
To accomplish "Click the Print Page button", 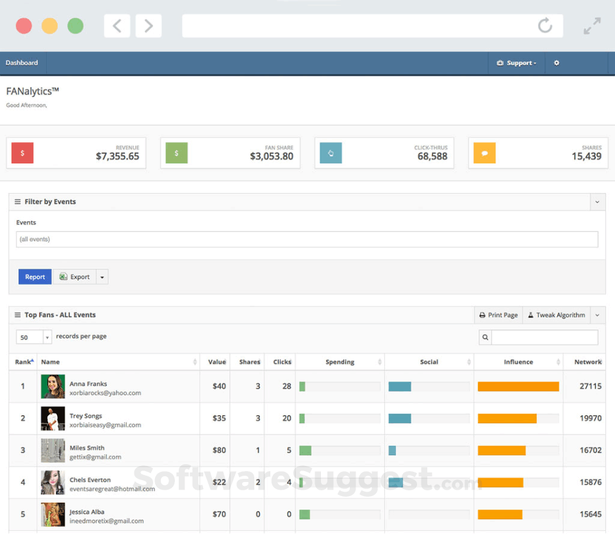I will (x=498, y=315).
